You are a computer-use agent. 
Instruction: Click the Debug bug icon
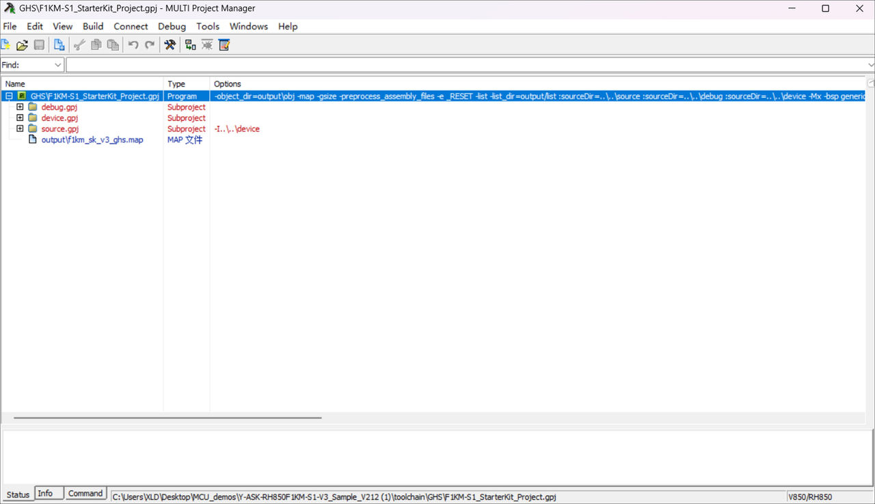coord(207,45)
